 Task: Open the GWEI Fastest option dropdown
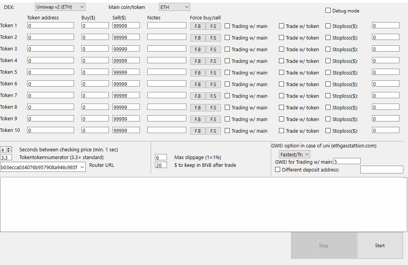(x=294, y=154)
